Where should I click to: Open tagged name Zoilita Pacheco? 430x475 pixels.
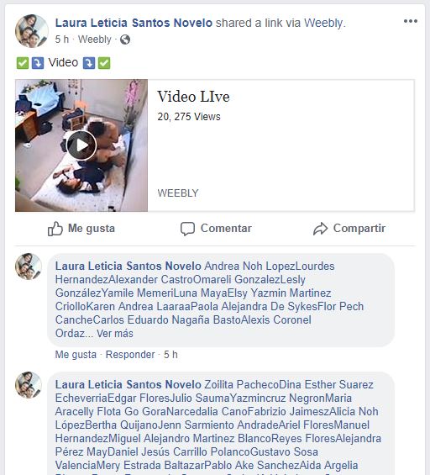[x=242, y=384]
